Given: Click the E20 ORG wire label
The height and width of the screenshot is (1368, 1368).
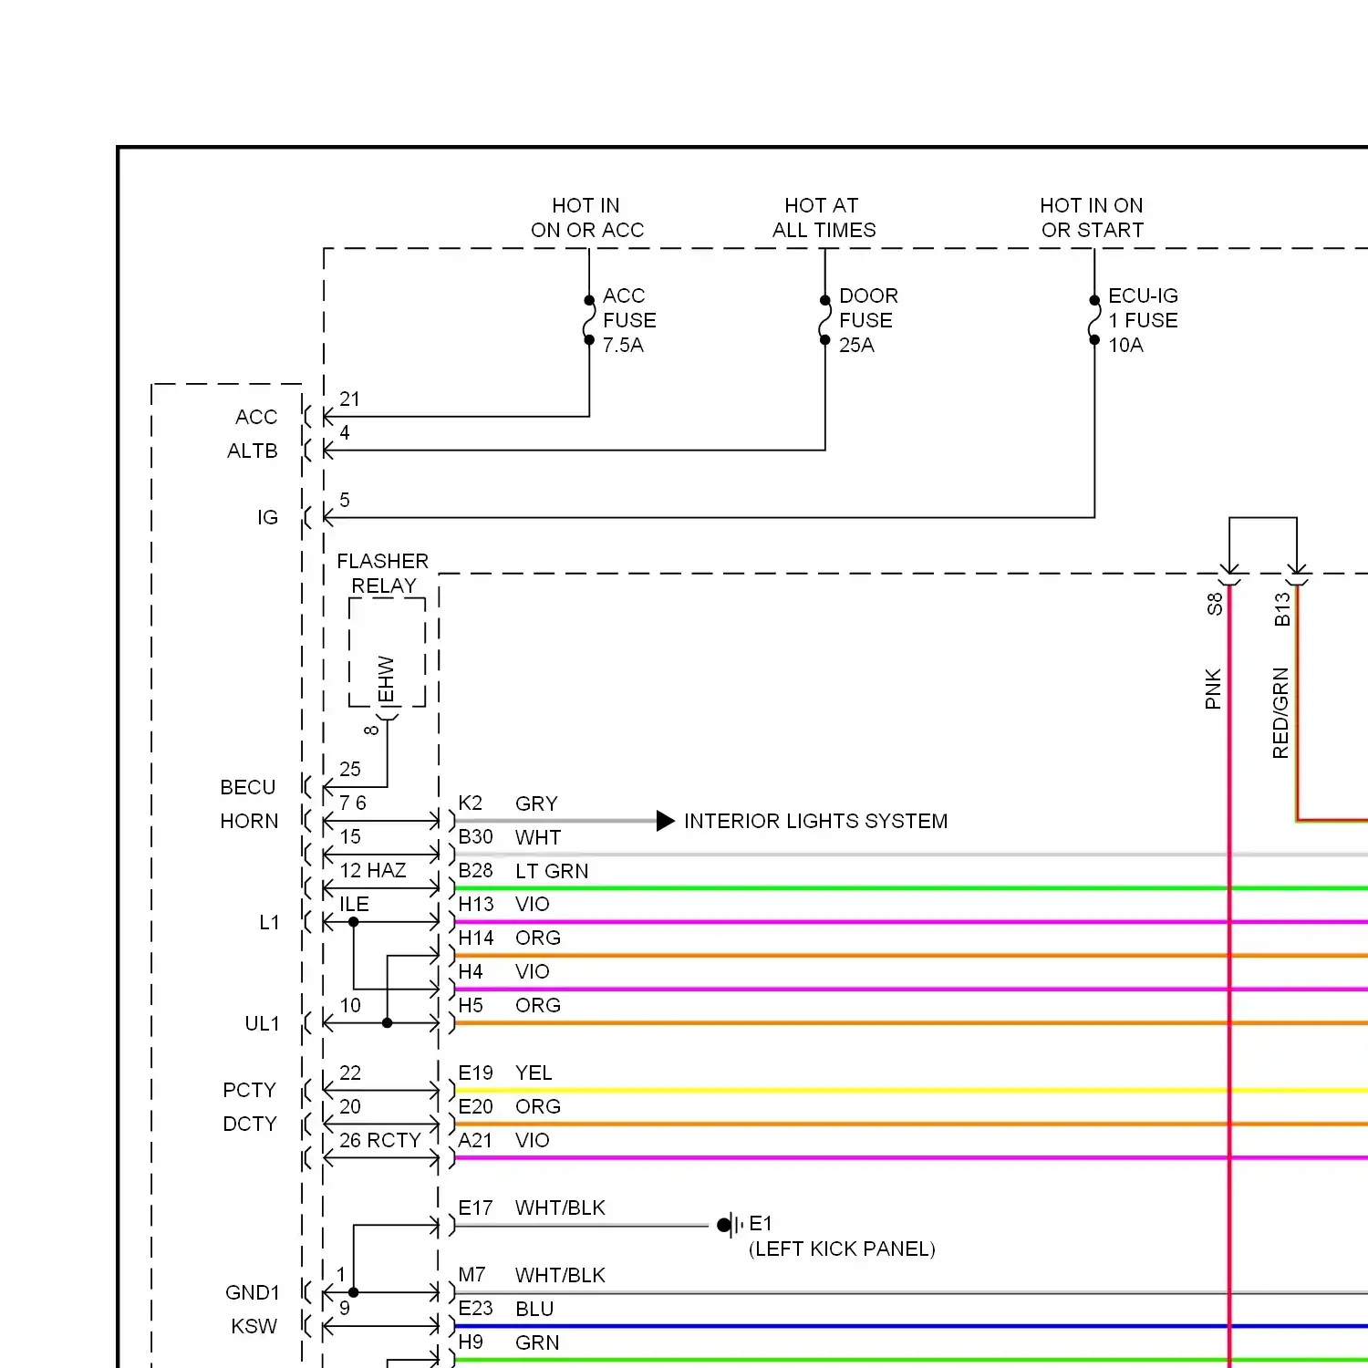Looking at the screenshot, I should coord(509,1106).
